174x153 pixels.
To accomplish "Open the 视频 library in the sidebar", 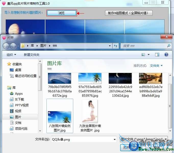I will [18, 111].
